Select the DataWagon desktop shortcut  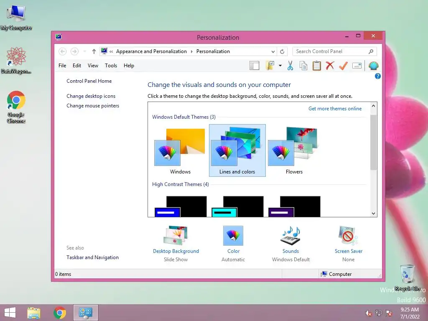[16, 60]
